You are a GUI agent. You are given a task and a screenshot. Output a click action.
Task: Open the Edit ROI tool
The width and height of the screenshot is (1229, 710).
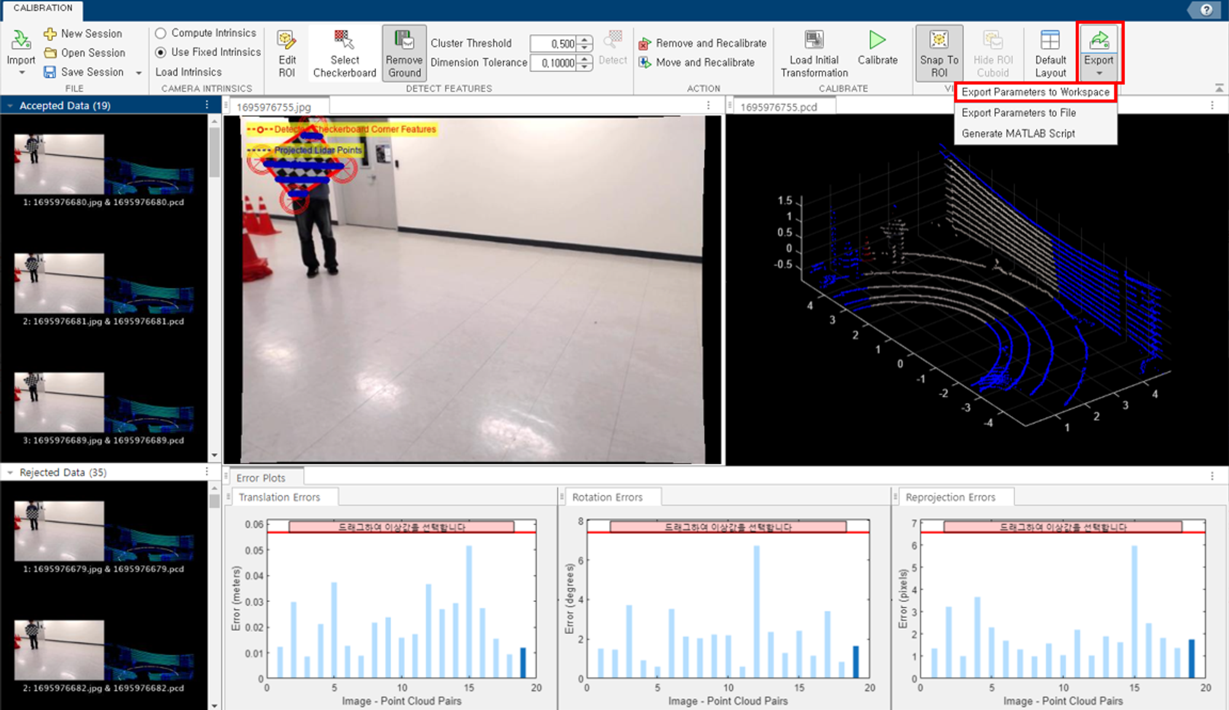coord(286,41)
